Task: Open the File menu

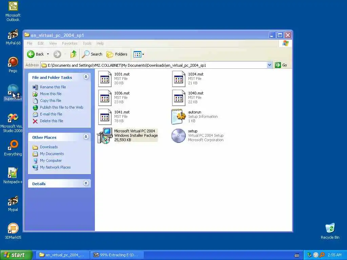Action: [29, 43]
